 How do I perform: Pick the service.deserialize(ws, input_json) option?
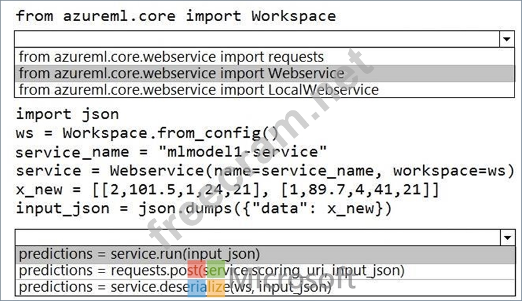(175, 287)
